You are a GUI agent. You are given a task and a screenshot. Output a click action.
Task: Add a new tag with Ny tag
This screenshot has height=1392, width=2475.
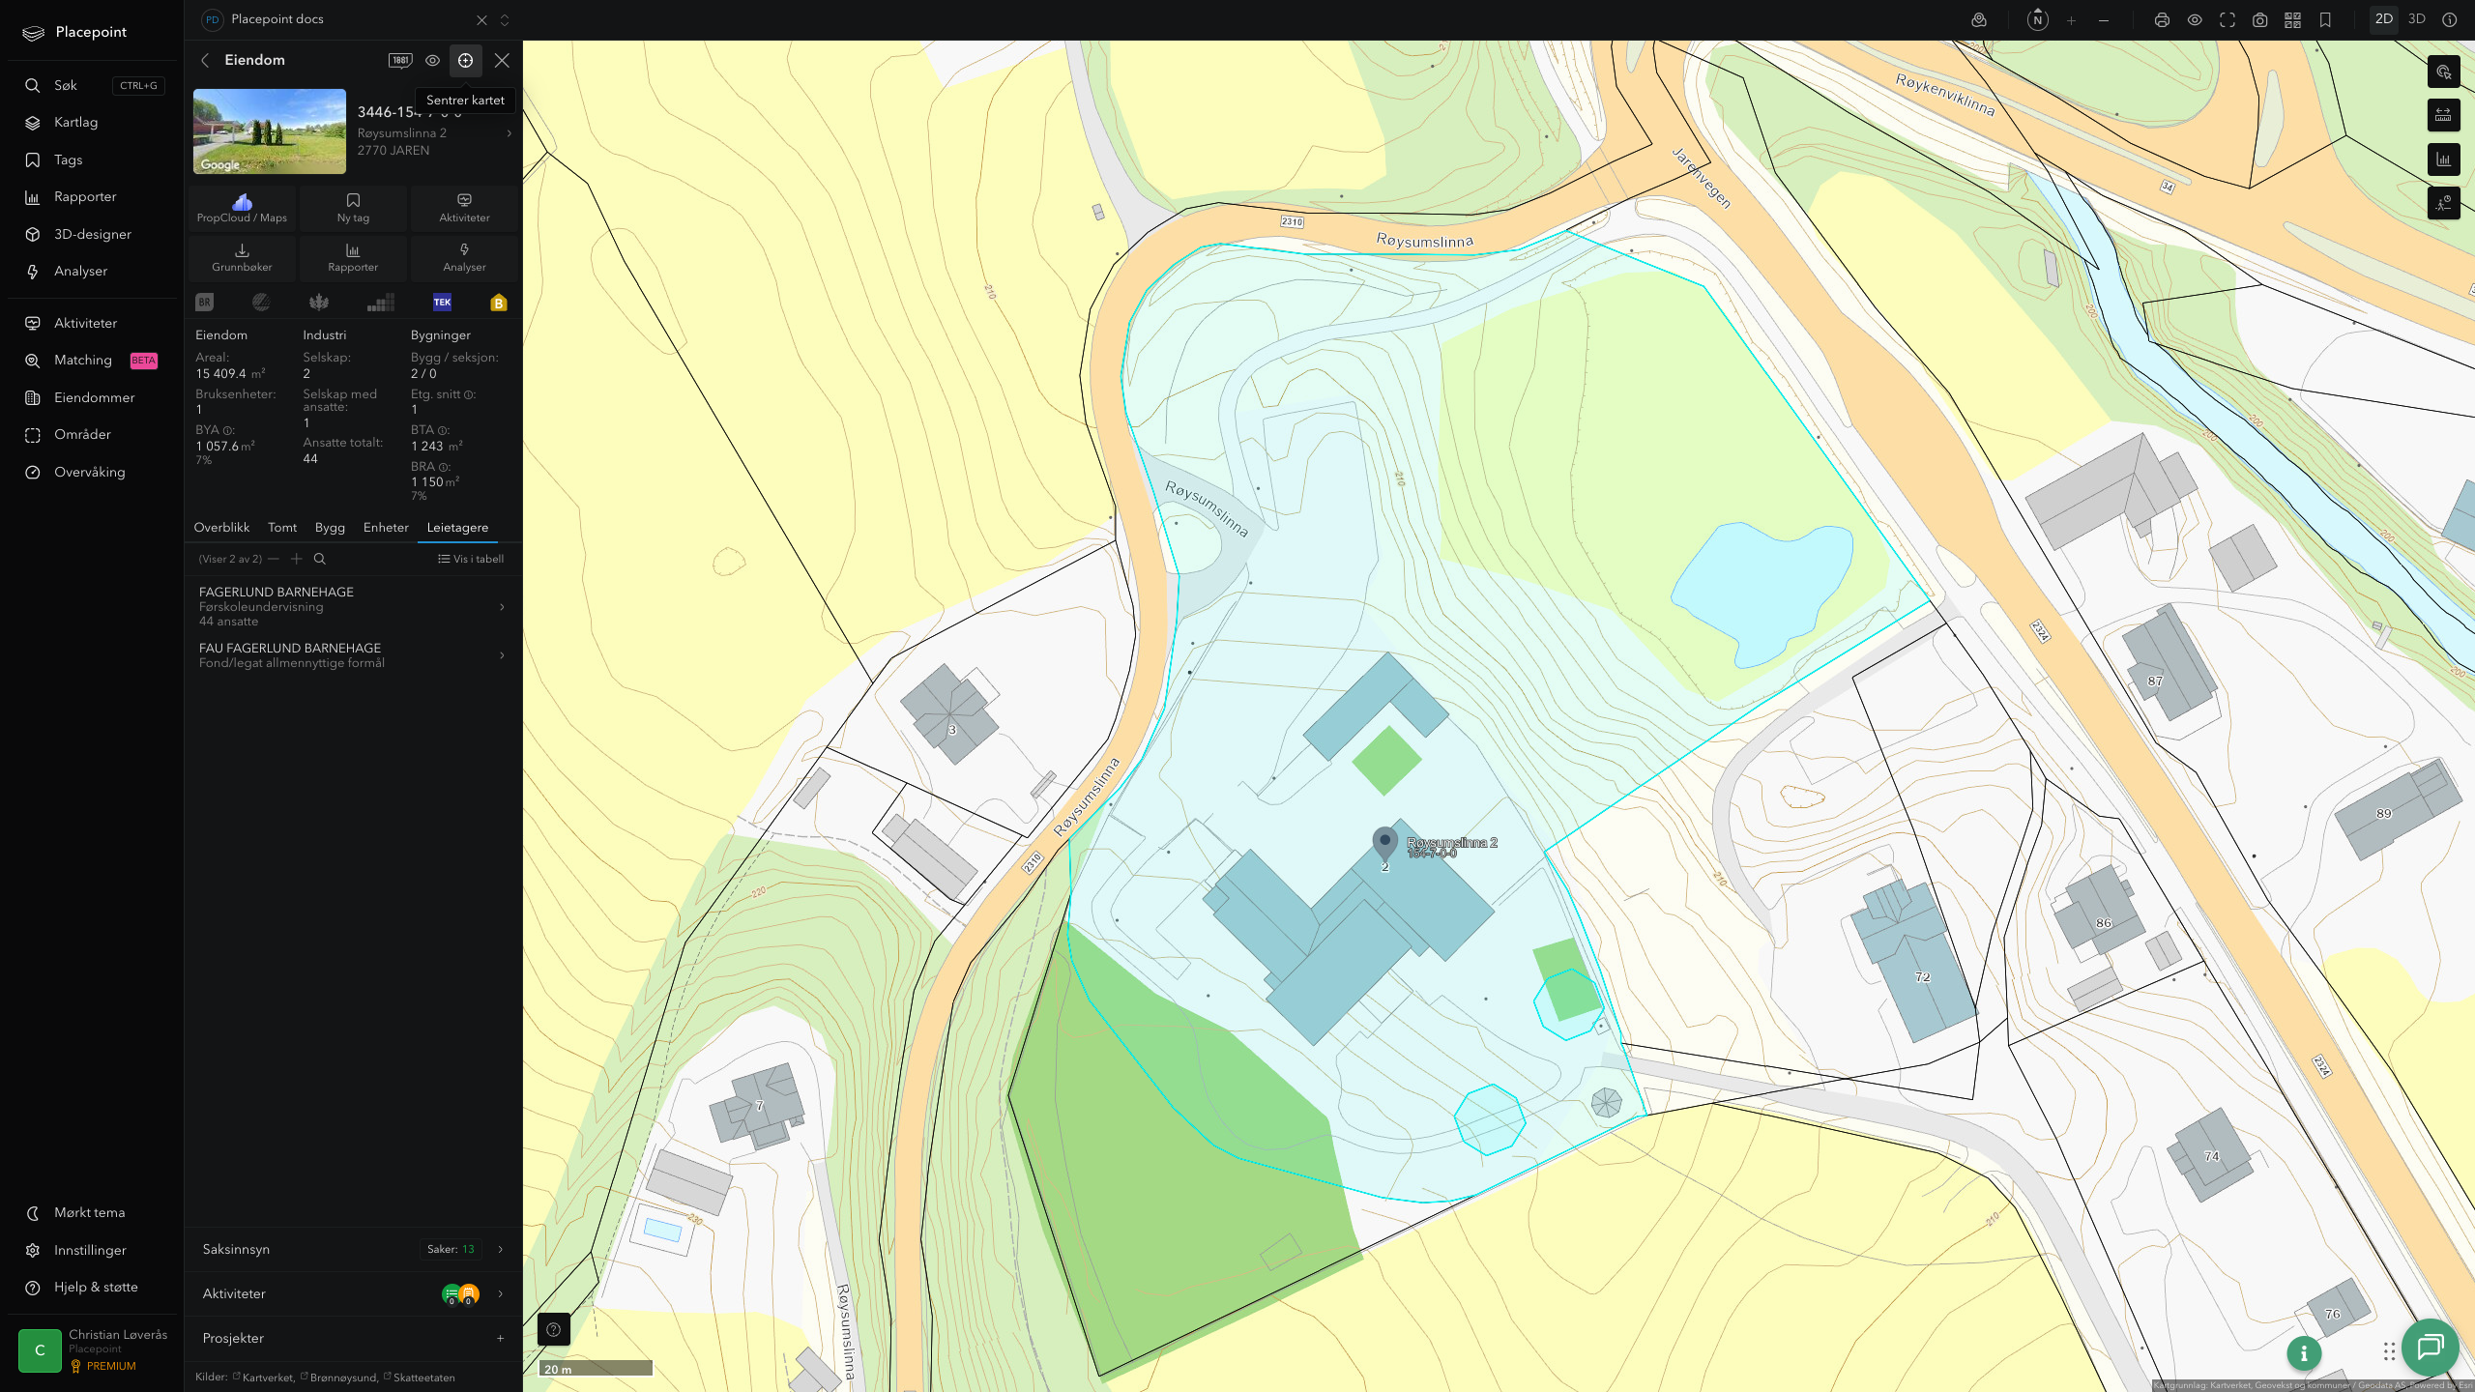point(353,208)
